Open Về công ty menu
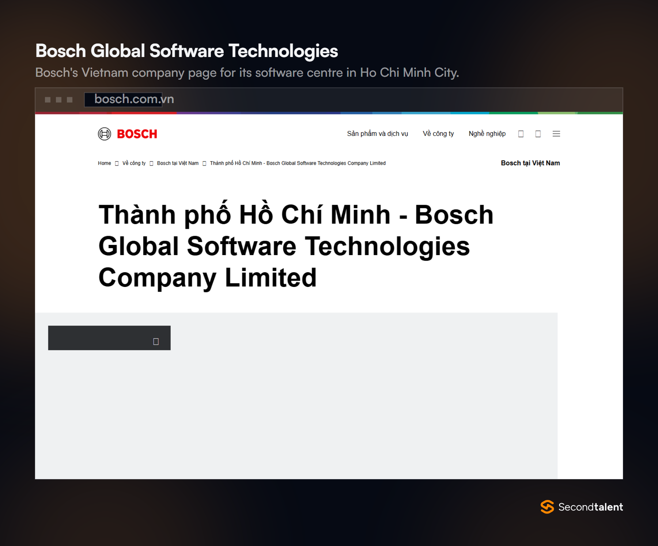Image resolution: width=658 pixels, height=546 pixels. 438,134
